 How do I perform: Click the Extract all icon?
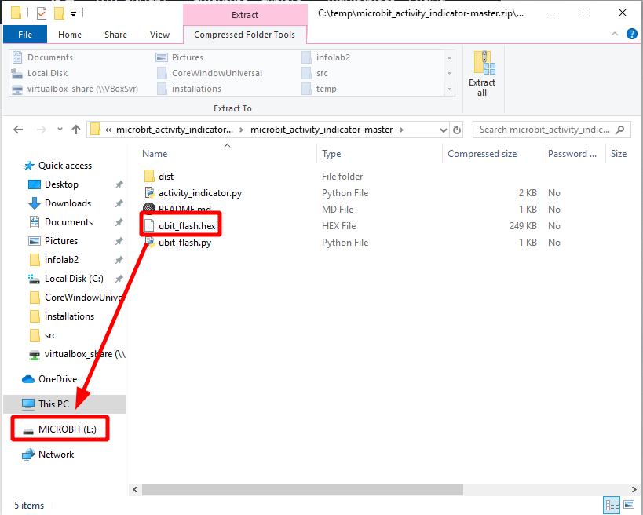[481, 74]
